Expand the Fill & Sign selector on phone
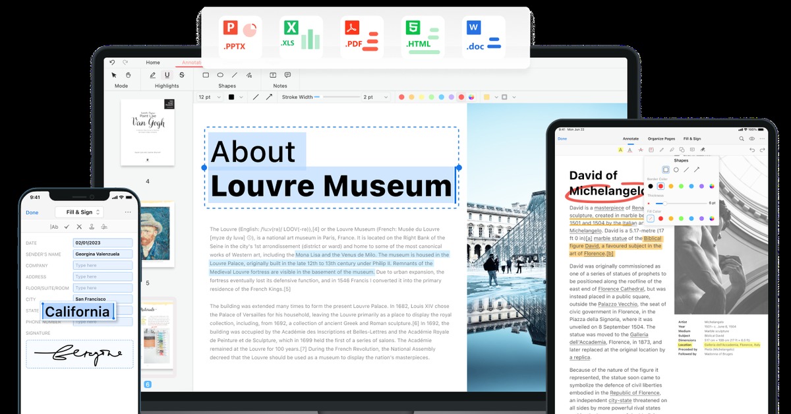Viewport: 791px width, 414px height. pos(79,212)
